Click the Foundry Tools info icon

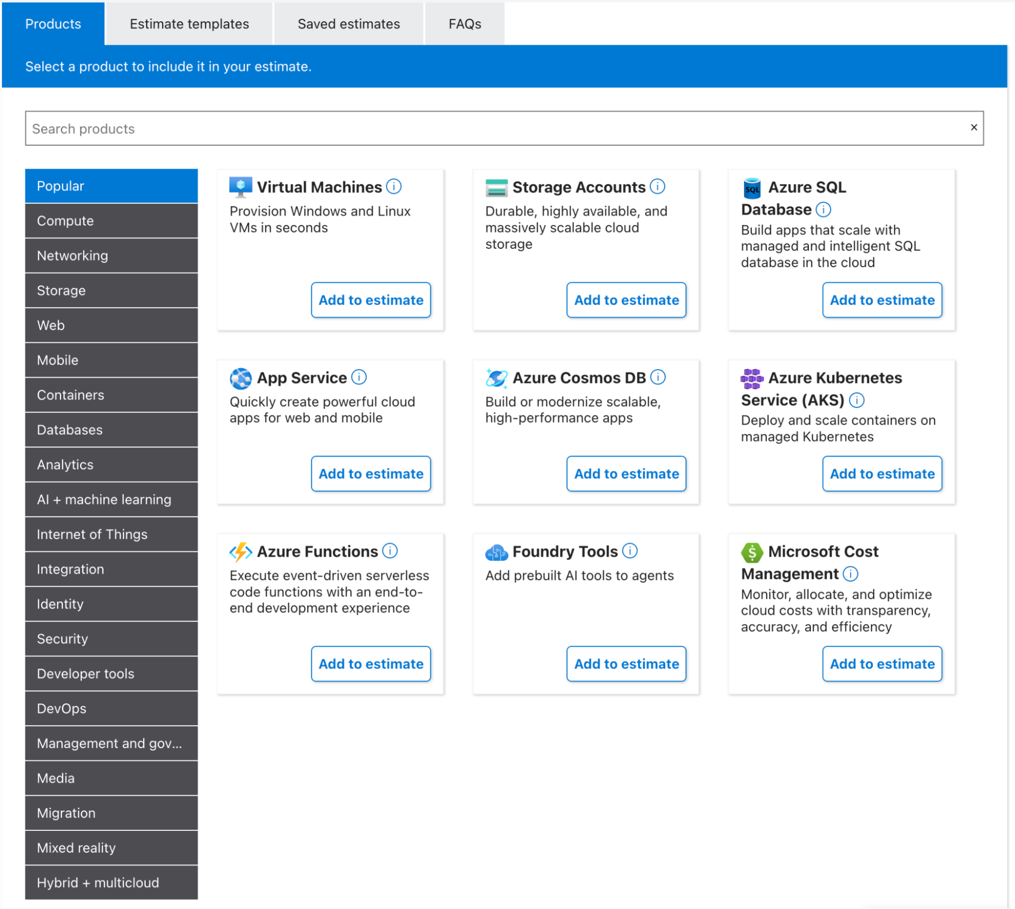click(x=630, y=551)
